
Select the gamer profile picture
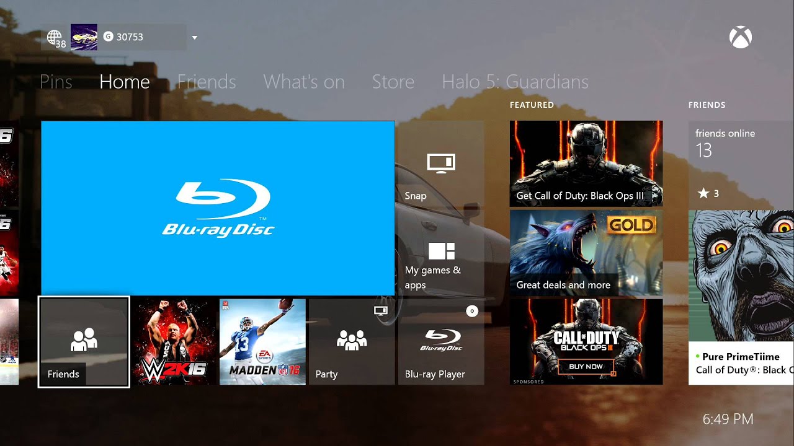84,37
